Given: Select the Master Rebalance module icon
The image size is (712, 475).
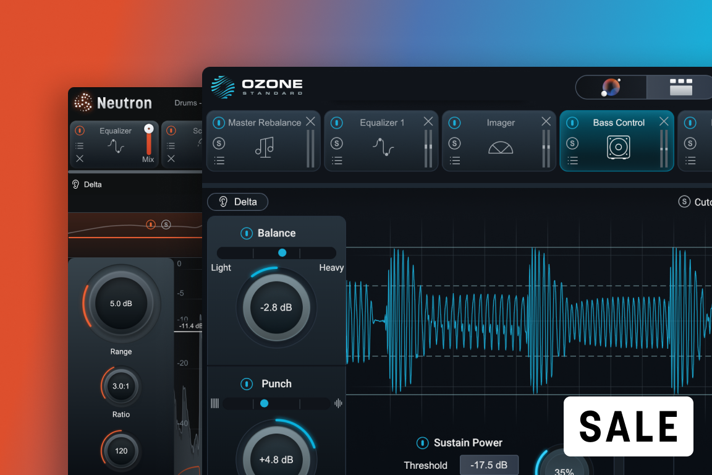Looking at the screenshot, I should pos(264,147).
